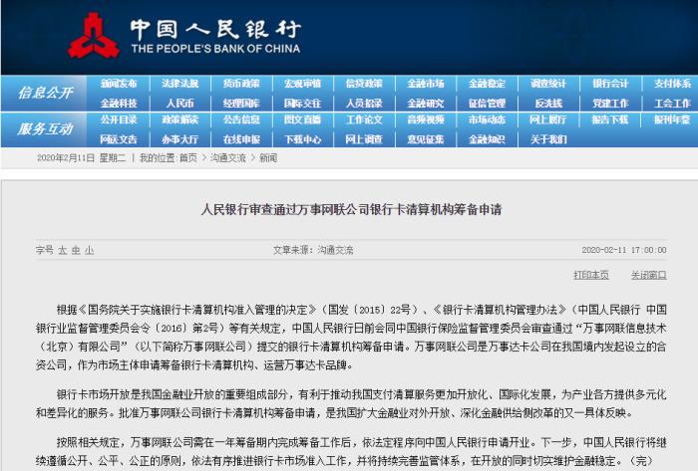Viewport: 698px width, 471px height.
Task: Open the 宏观审慎 menu item
Action: click(x=303, y=84)
